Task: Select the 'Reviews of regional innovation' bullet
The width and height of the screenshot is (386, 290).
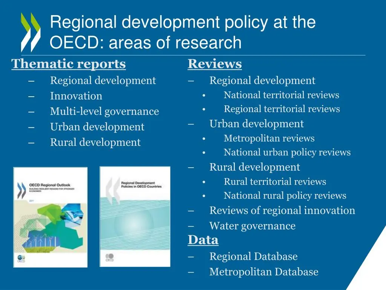Action: click(282, 211)
